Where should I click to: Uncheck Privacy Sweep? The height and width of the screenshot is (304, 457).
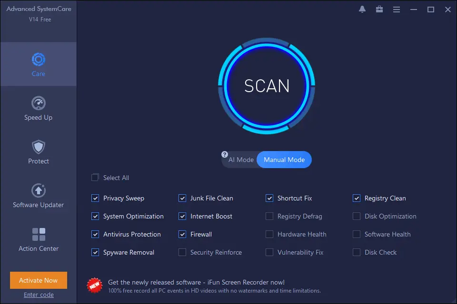coord(95,198)
